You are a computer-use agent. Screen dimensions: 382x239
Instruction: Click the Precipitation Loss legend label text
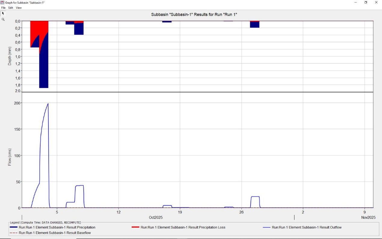[x=183, y=228]
